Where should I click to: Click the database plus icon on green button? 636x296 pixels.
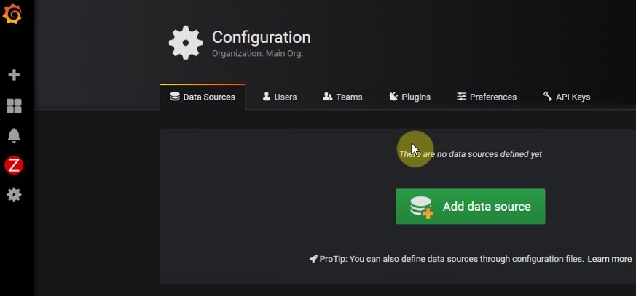[x=421, y=207]
